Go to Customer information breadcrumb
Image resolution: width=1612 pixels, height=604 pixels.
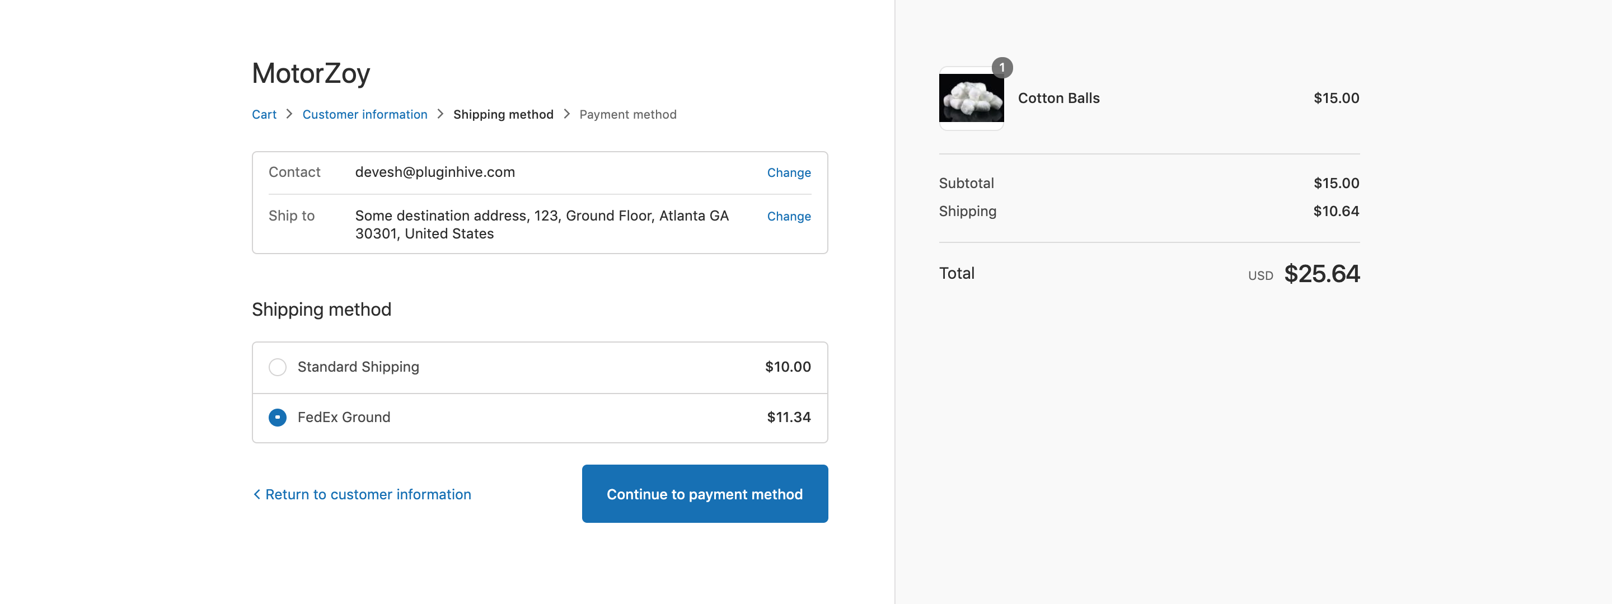click(x=365, y=115)
